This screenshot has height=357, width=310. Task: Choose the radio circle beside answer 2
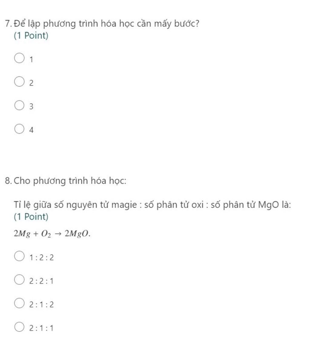pos(19,82)
